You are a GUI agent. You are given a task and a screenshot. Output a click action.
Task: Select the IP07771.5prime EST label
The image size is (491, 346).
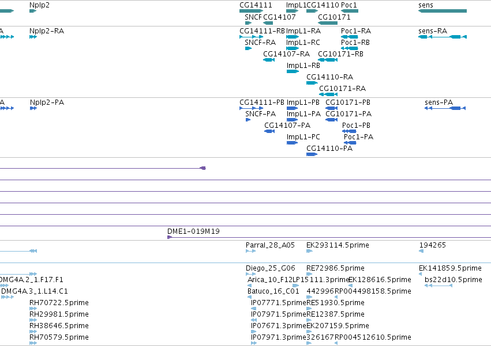coord(278,303)
